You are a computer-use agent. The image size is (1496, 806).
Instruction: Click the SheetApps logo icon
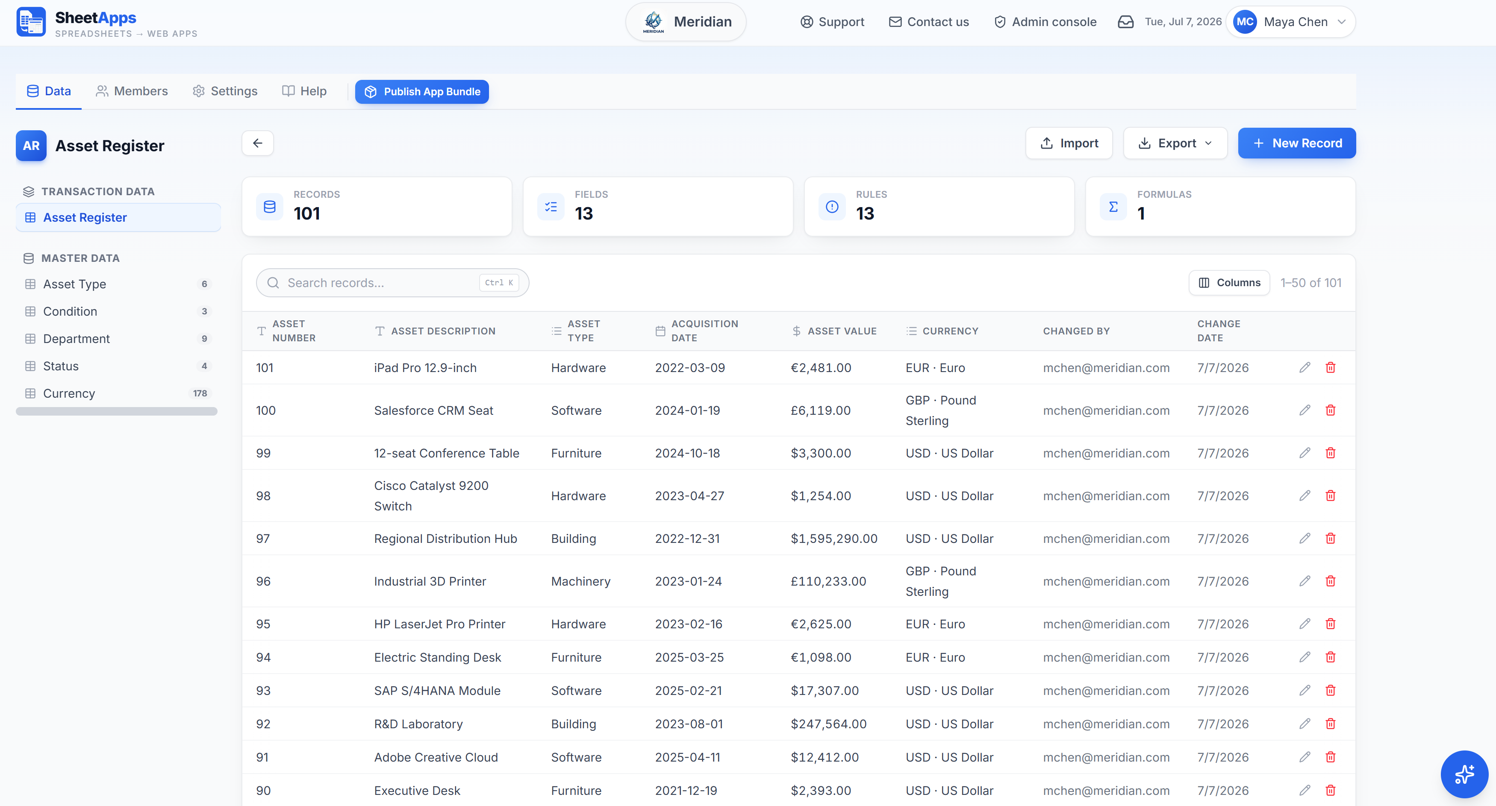click(x=31, y=22)
